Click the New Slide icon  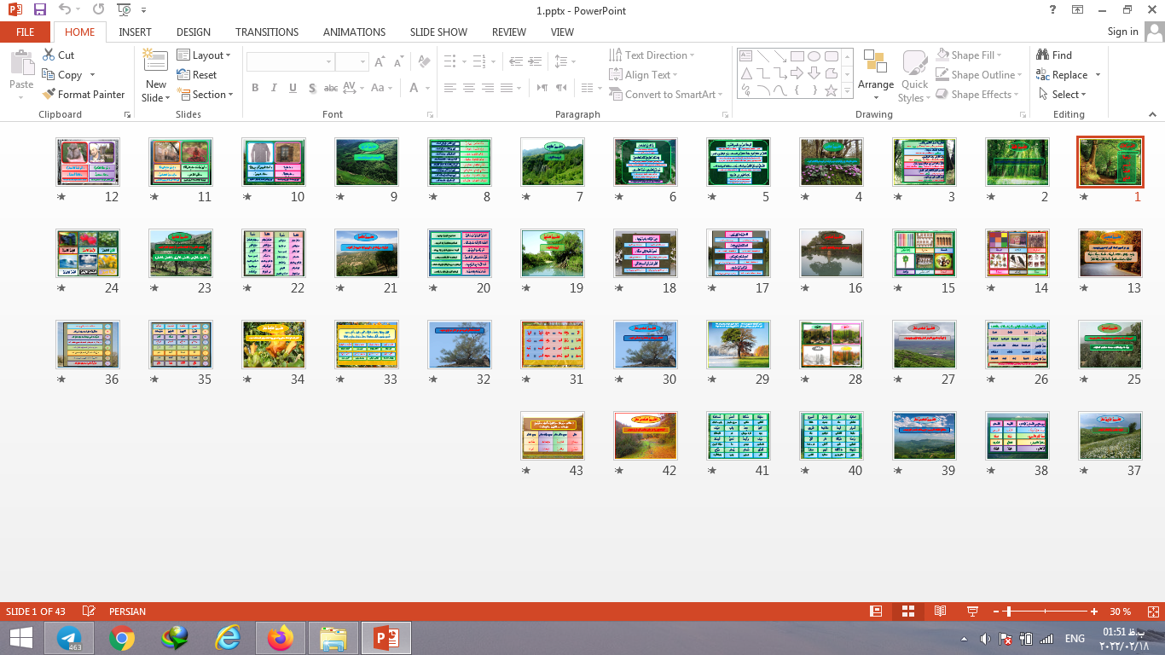click(155, 61)
